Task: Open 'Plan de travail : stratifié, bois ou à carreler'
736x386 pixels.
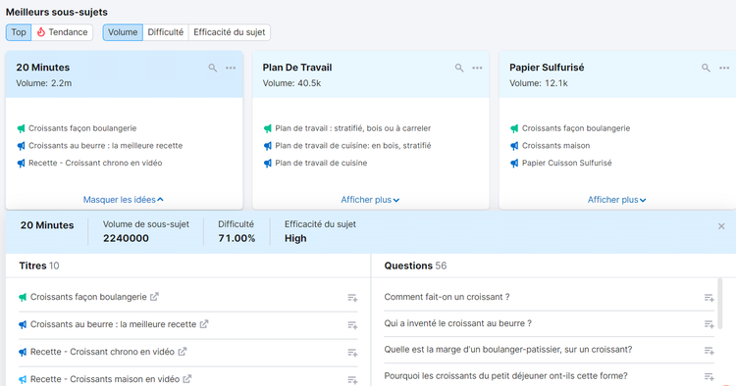Action: [353, 128]
